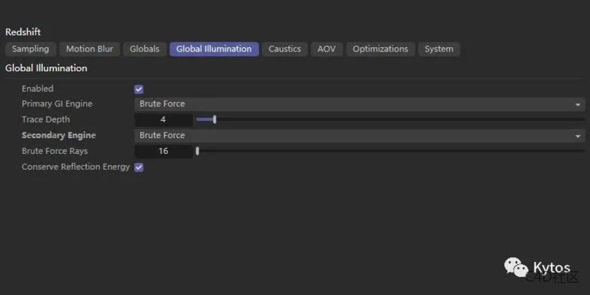The width and height of the screenshot is (590, 295).
Task: Click the Brute Force Rays slider handle
Action: (197, 151)
